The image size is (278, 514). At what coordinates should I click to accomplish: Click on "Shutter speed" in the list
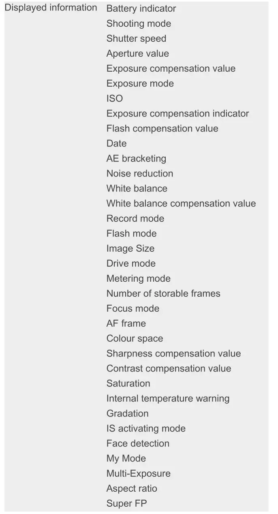(x=136, y=38)
